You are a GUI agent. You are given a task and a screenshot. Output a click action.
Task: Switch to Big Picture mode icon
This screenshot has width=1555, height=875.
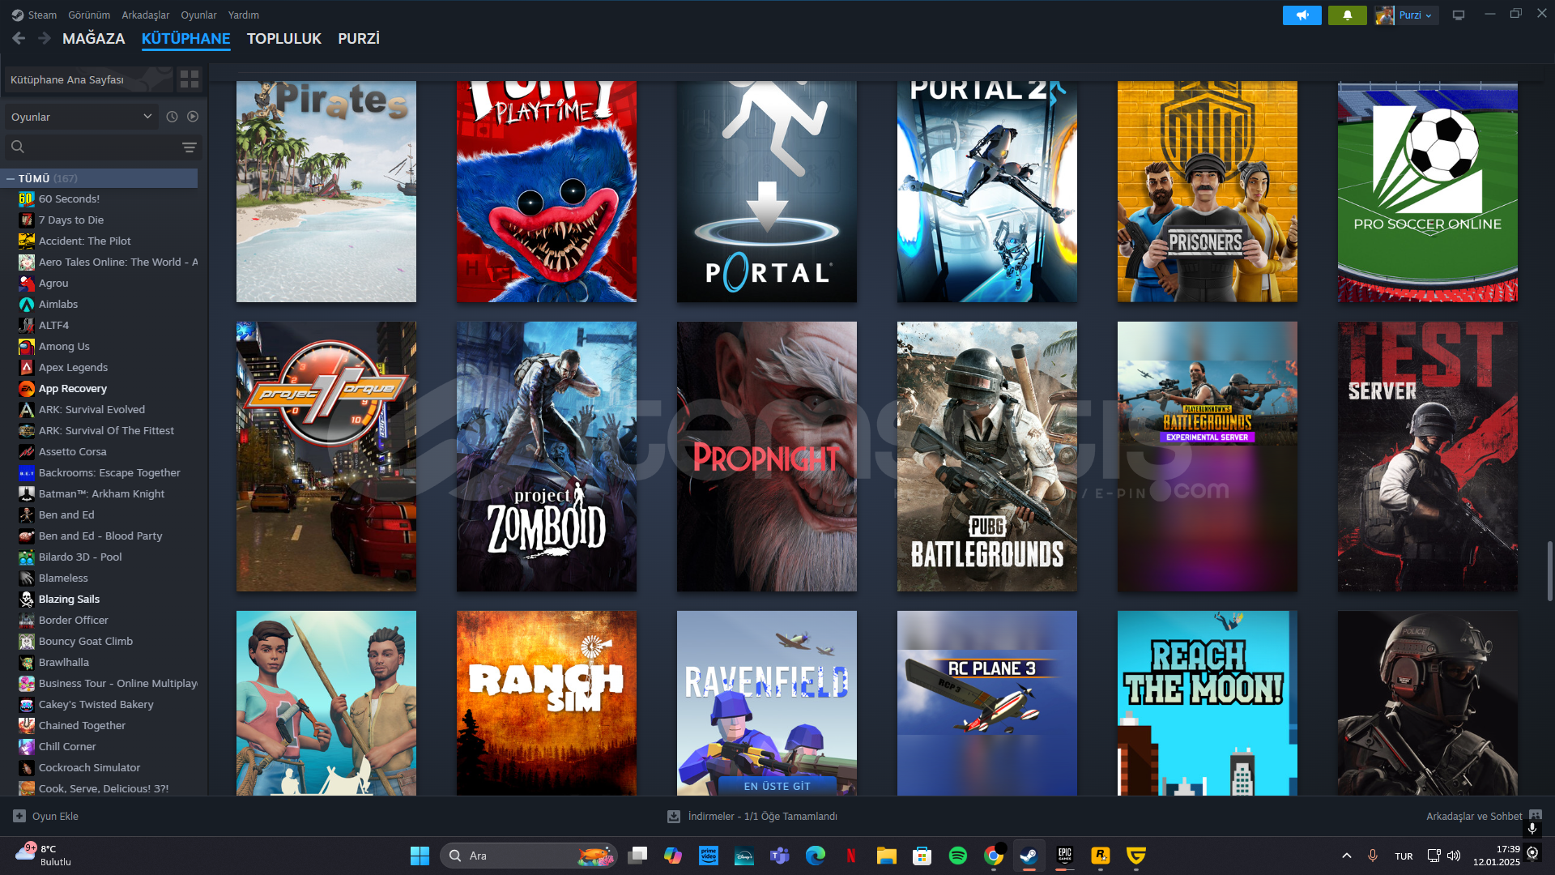coord(1459,15)
